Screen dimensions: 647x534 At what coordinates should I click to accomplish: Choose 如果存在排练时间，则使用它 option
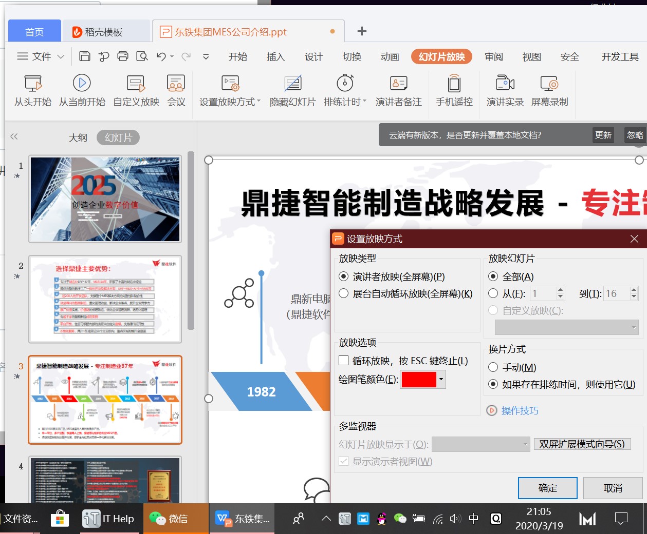493,384
